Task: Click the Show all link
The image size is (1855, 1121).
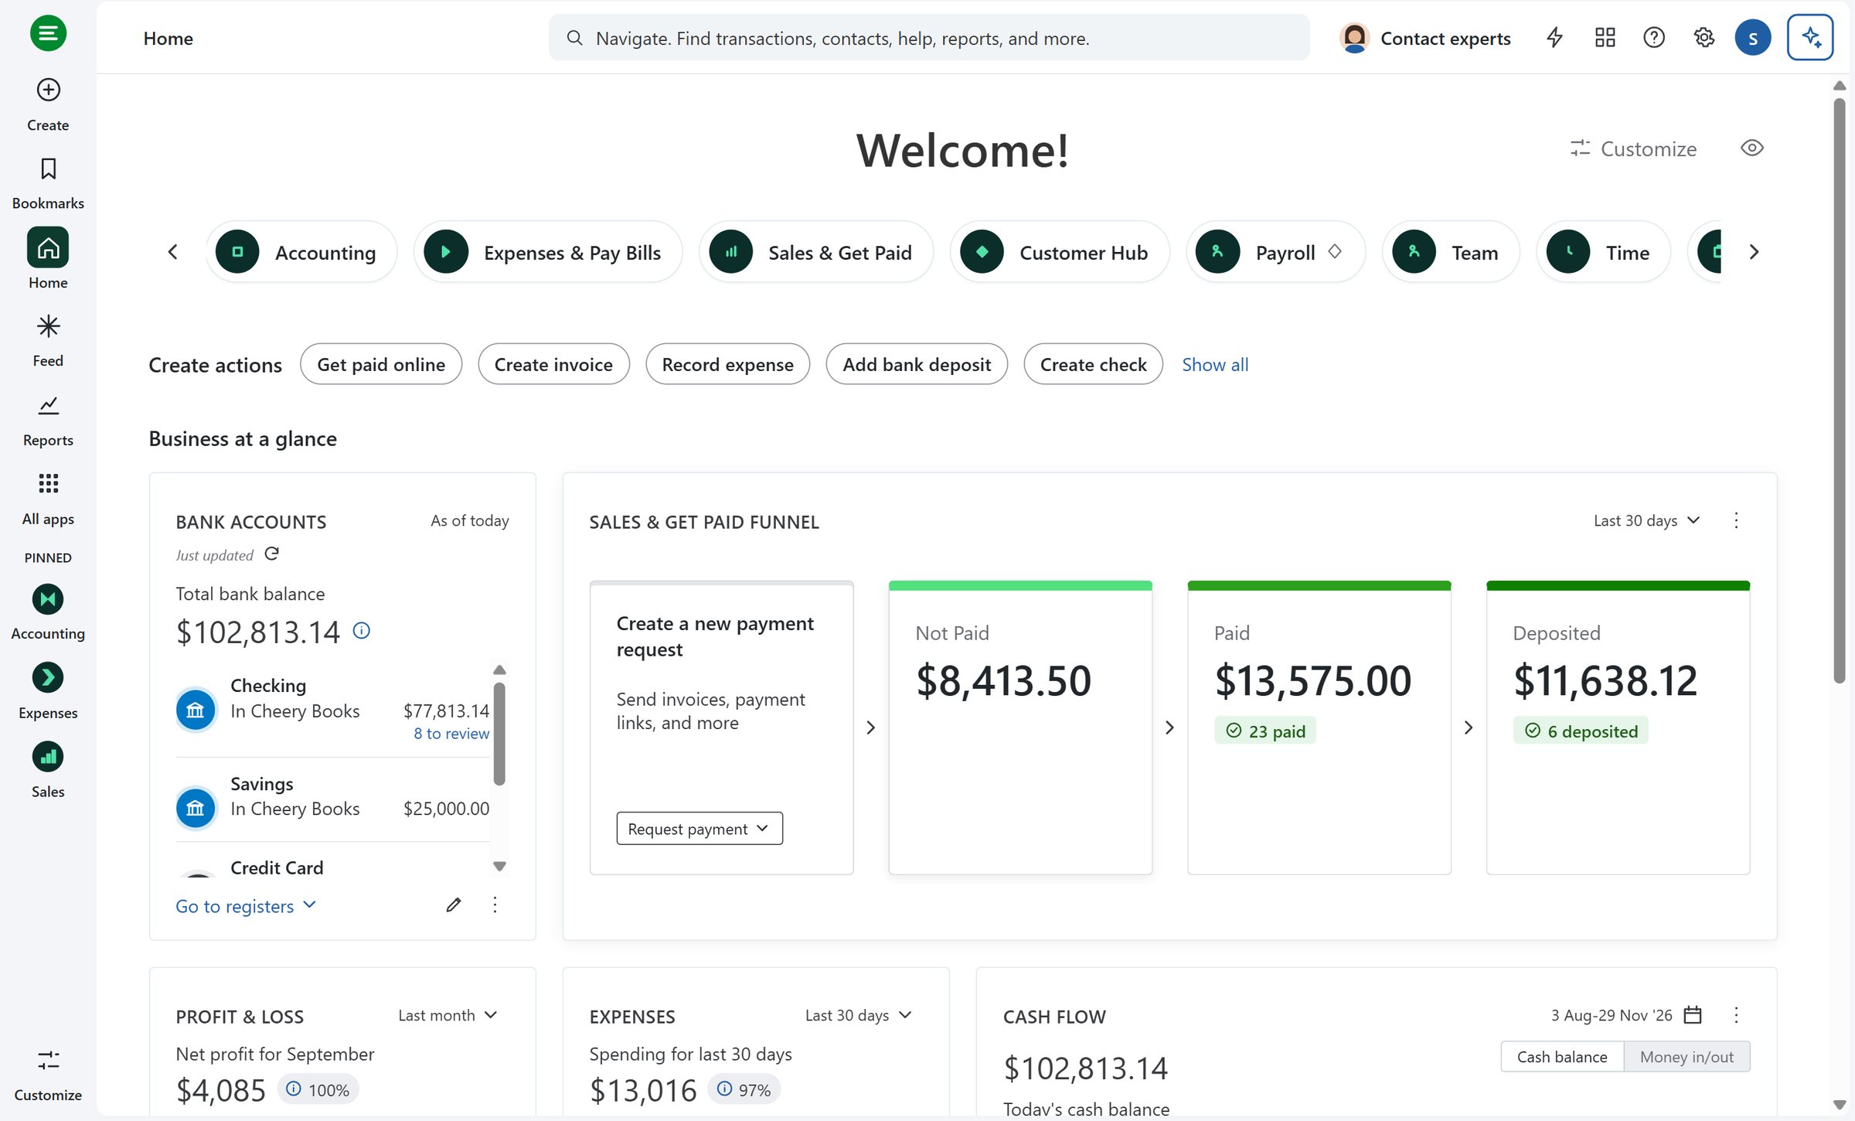Action: pyautogui.click(x=1215, y=364)
